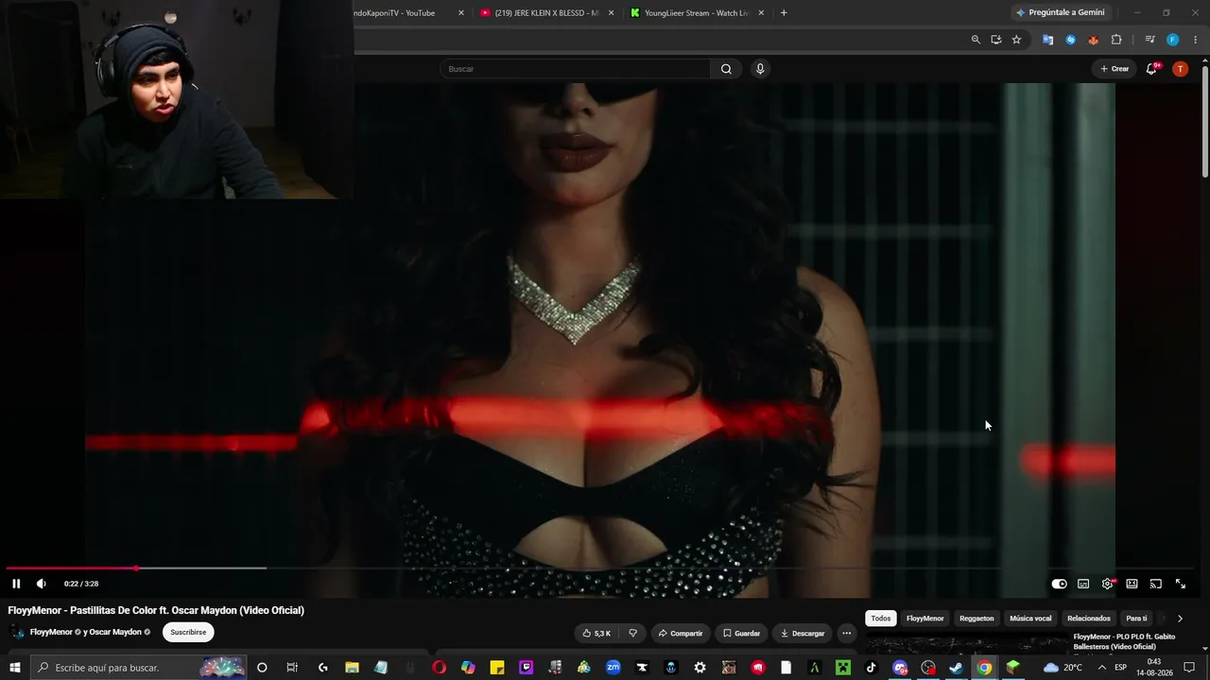Open the FloyyMenor channel name link
This screenshot has height=680, width=1210.
[51, 632]
